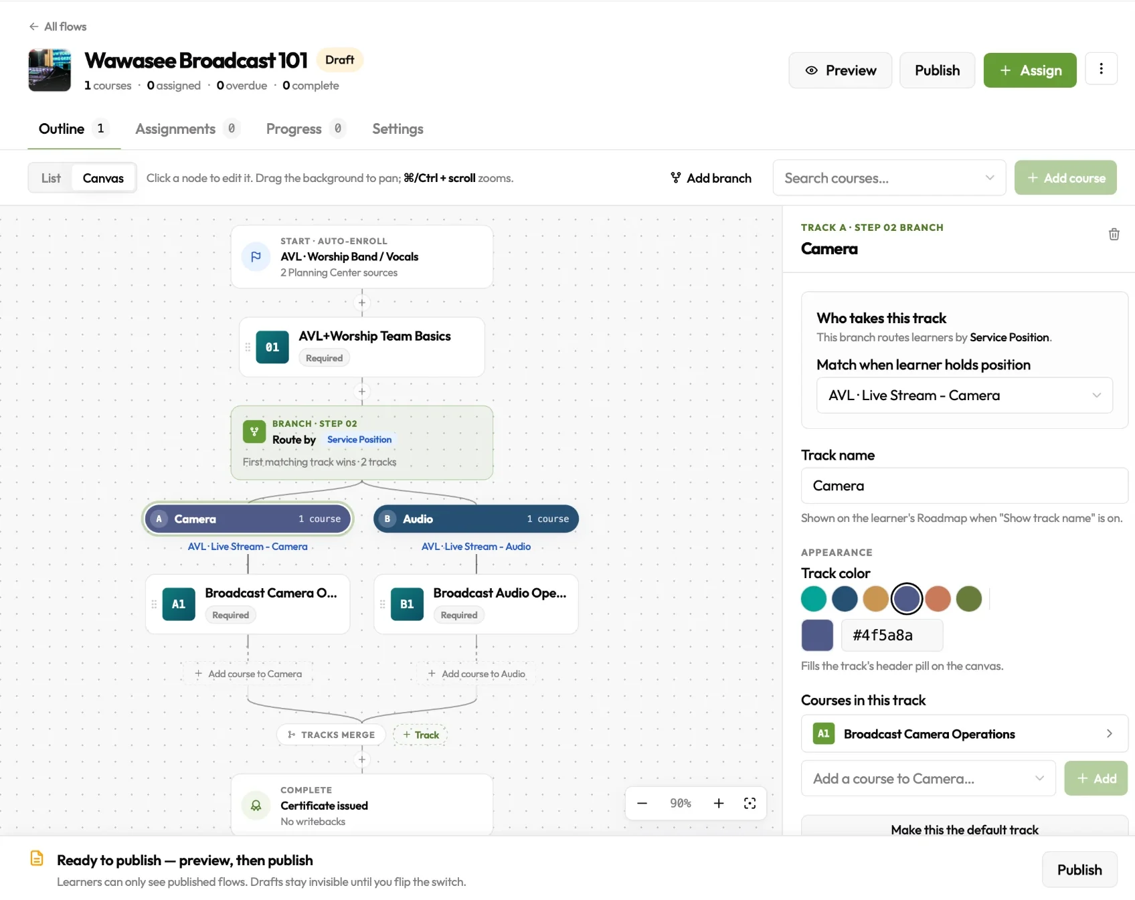Open the Assignments tab
Viewport: 1135px width, 900px height.
click(x=187, y=128)
